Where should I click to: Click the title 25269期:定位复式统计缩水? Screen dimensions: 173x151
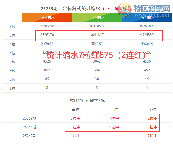click(x=70, y=9)
